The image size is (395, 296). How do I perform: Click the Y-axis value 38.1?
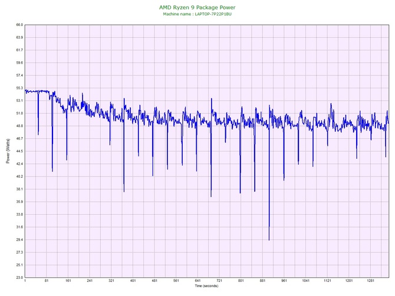point(19,189)
